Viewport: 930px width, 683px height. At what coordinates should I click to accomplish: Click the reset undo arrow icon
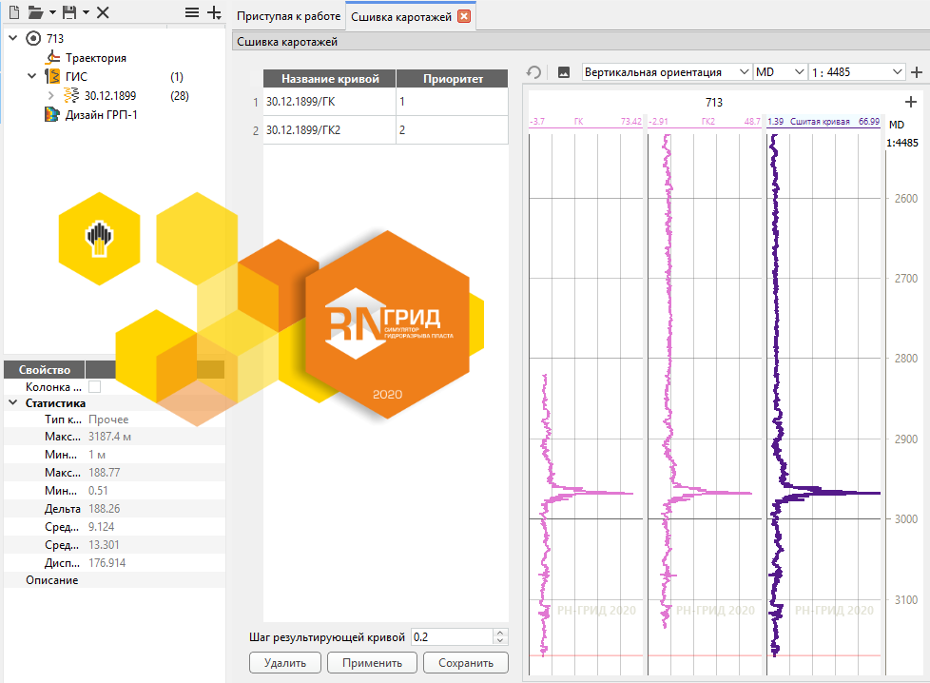[533, 72]
